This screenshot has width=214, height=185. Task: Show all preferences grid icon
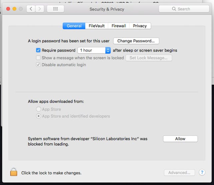pos(55,9)
